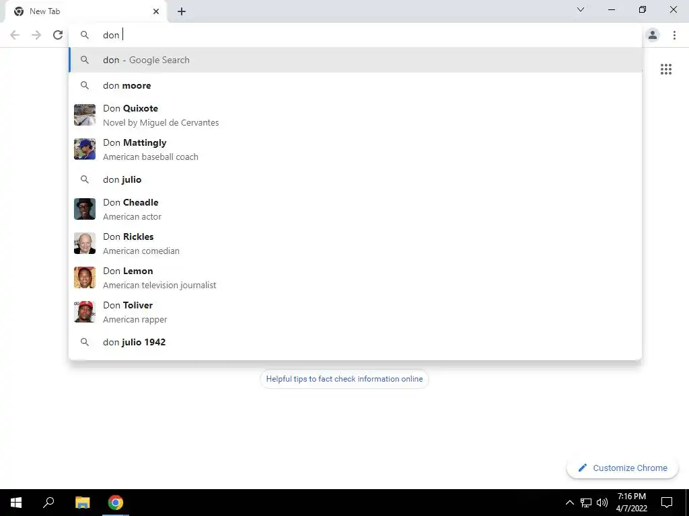Open Helpful tips to fact check link
The image size is (689, 516).
point(344,379)
